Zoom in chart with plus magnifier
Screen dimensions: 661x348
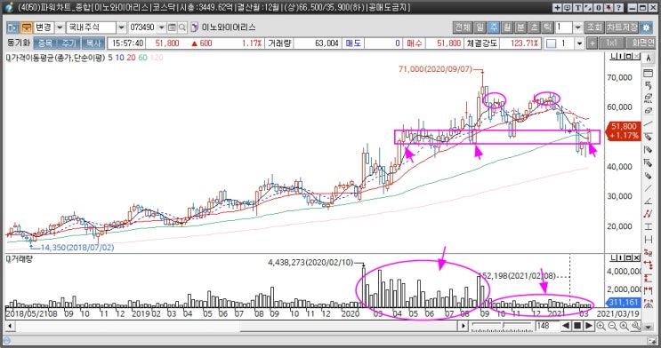click(601, 326)
